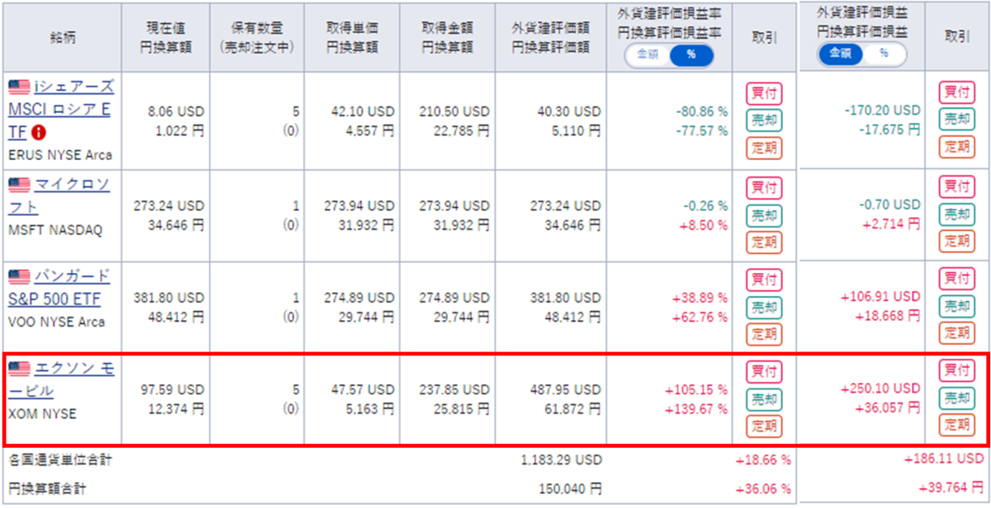Viewport: 991px width, 508px height.
Task: Click 売却 beside ERUS -170.20 USD
Action: 956,120
